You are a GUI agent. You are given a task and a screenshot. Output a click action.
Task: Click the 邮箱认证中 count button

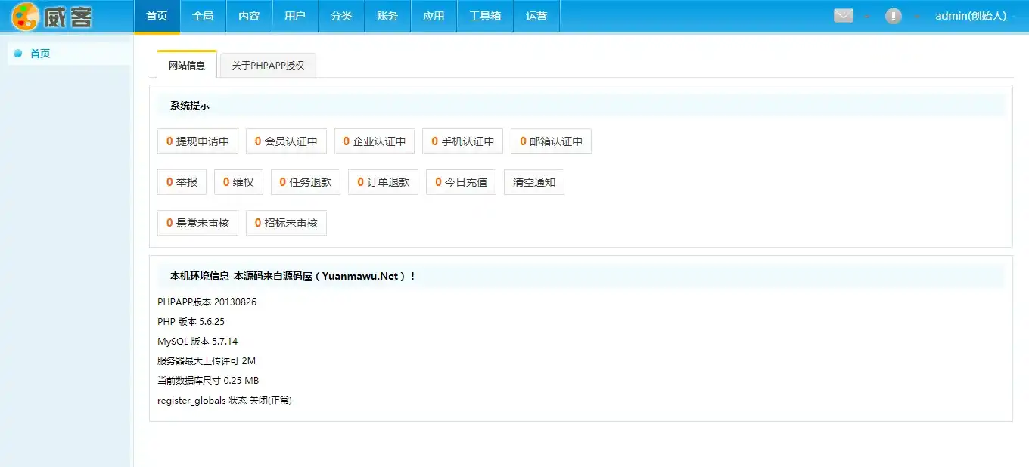click(x=552, y=141)
